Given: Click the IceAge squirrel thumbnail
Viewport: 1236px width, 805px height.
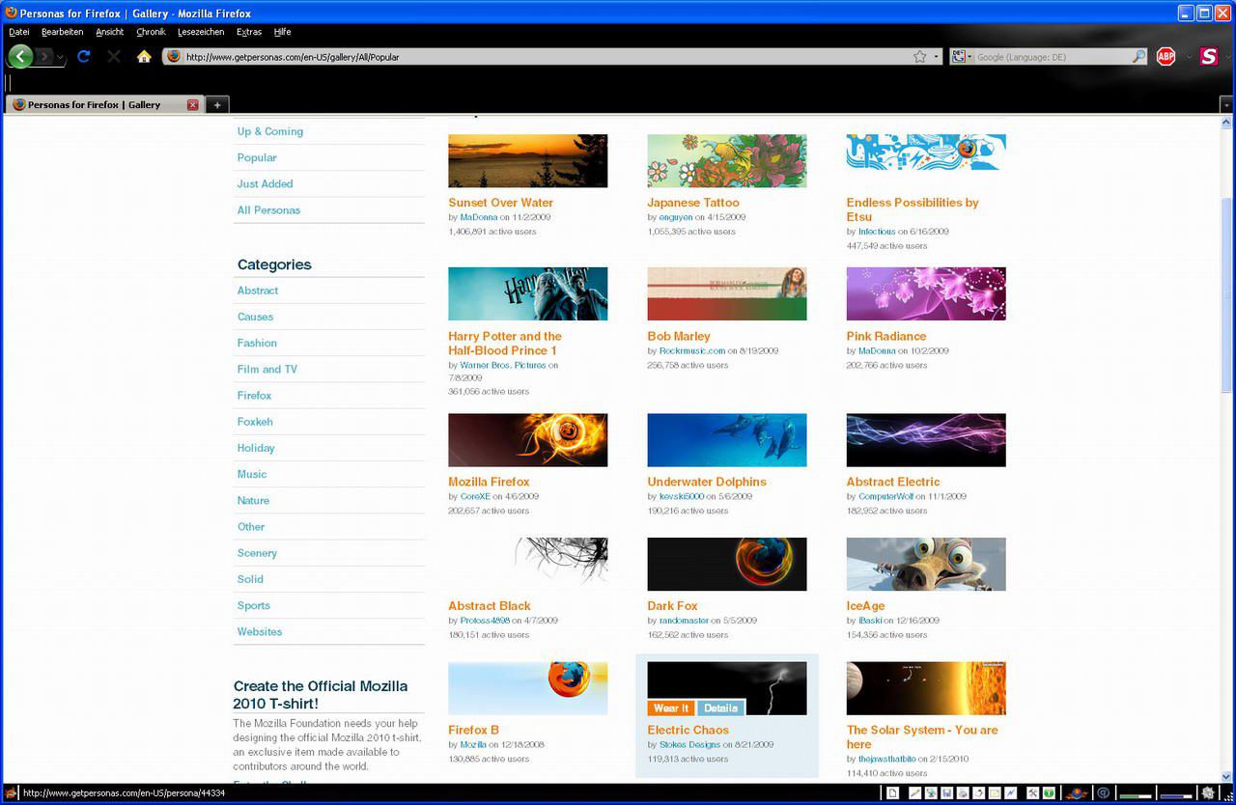Looking at the screenshot, I should [926, 564].
